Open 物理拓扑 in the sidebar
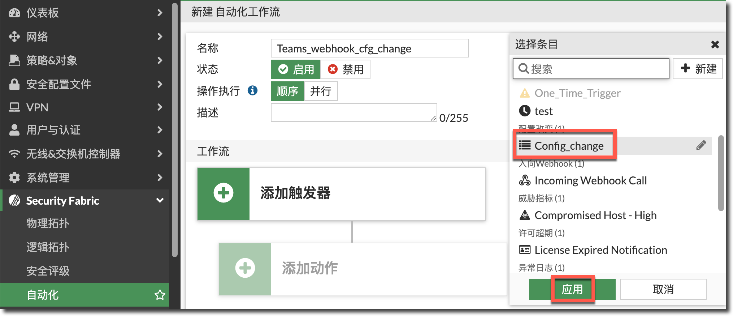 [x=48, y=223]
